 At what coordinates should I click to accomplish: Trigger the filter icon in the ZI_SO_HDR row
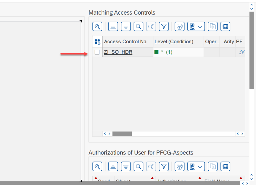(242, 52)
